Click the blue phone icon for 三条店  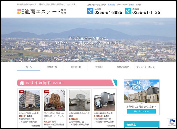pos(90,11)
